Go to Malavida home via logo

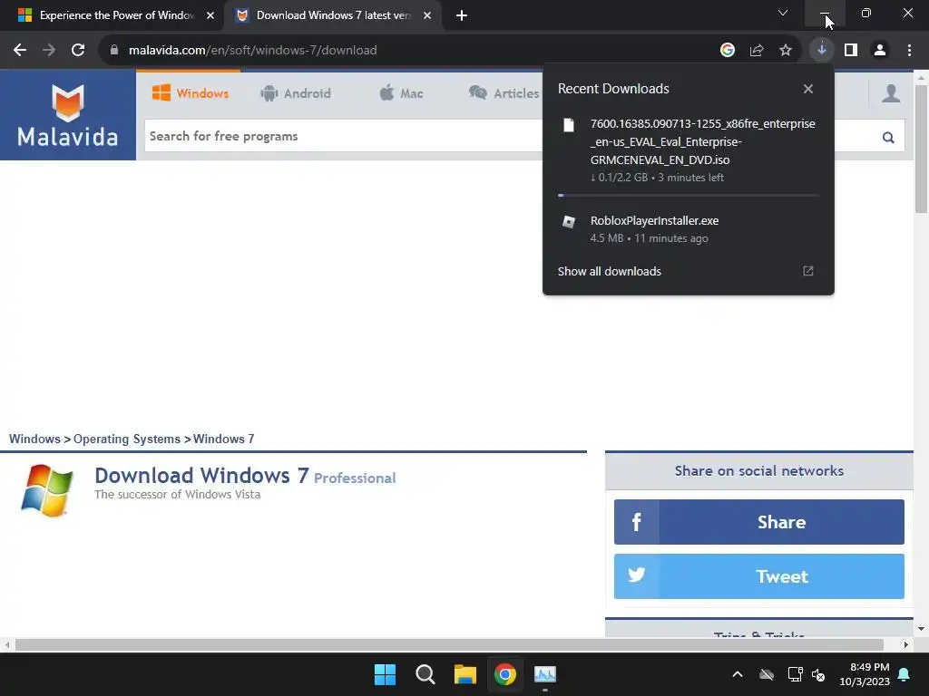67,115
